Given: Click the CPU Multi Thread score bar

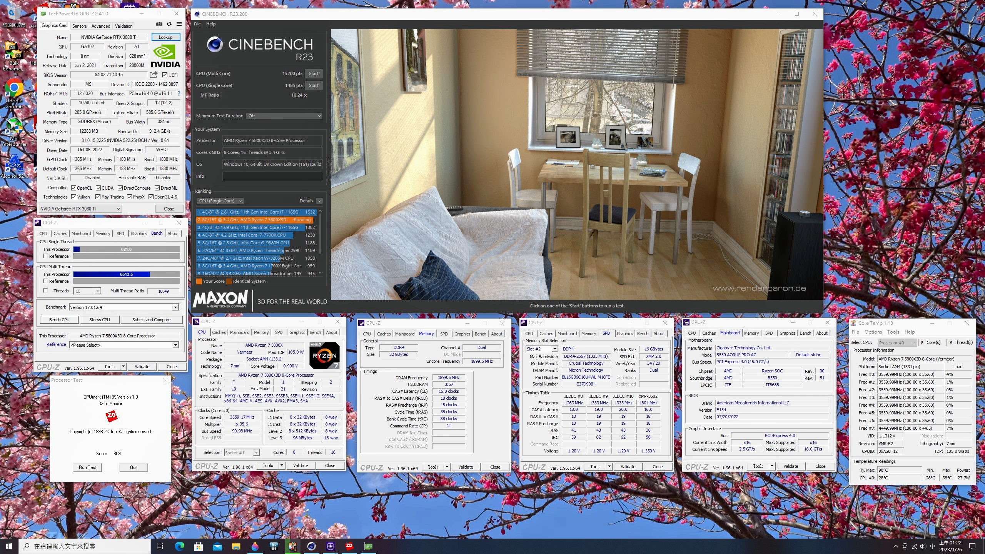Looking at the screenshot, I should (126, 274).
